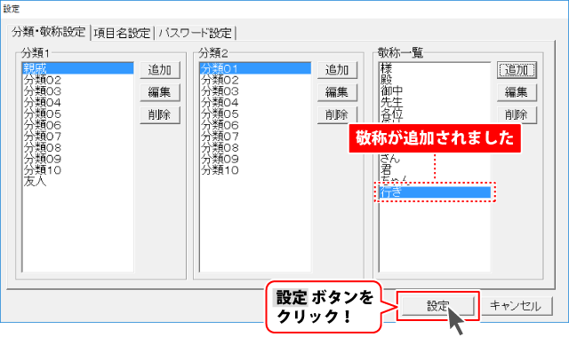The image size is (569, 337).
Task: Select 分類04 in the 分類2 list
Action: click(255, 103)
